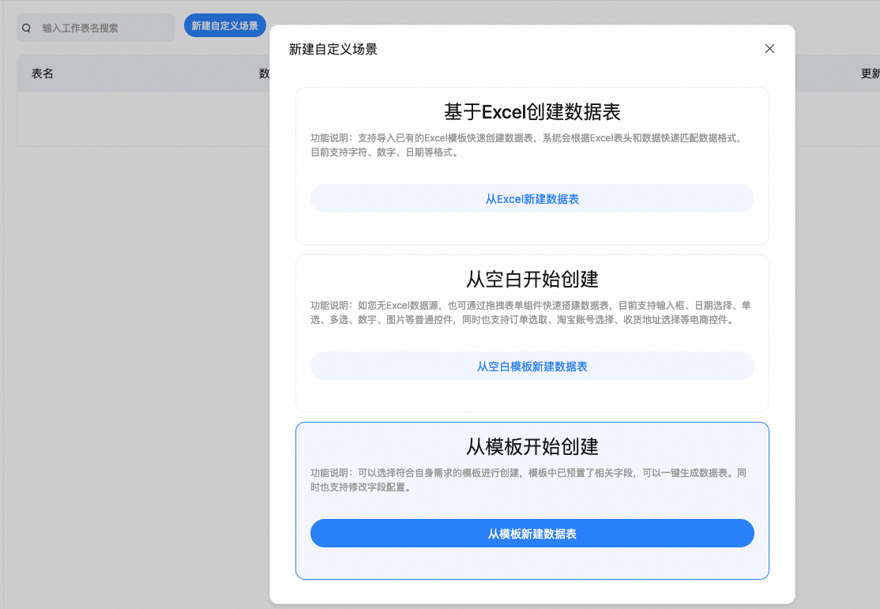
Task: Click the empty table body below 表名
Action: click(134, 118)
